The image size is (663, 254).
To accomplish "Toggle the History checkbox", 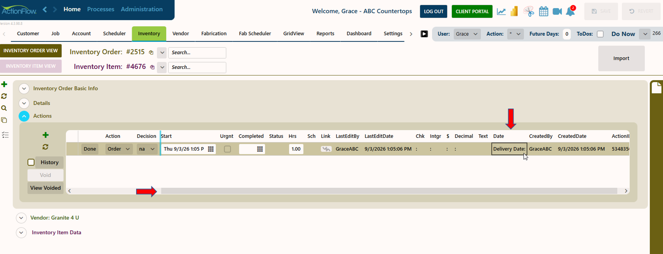I will point(31,162).
